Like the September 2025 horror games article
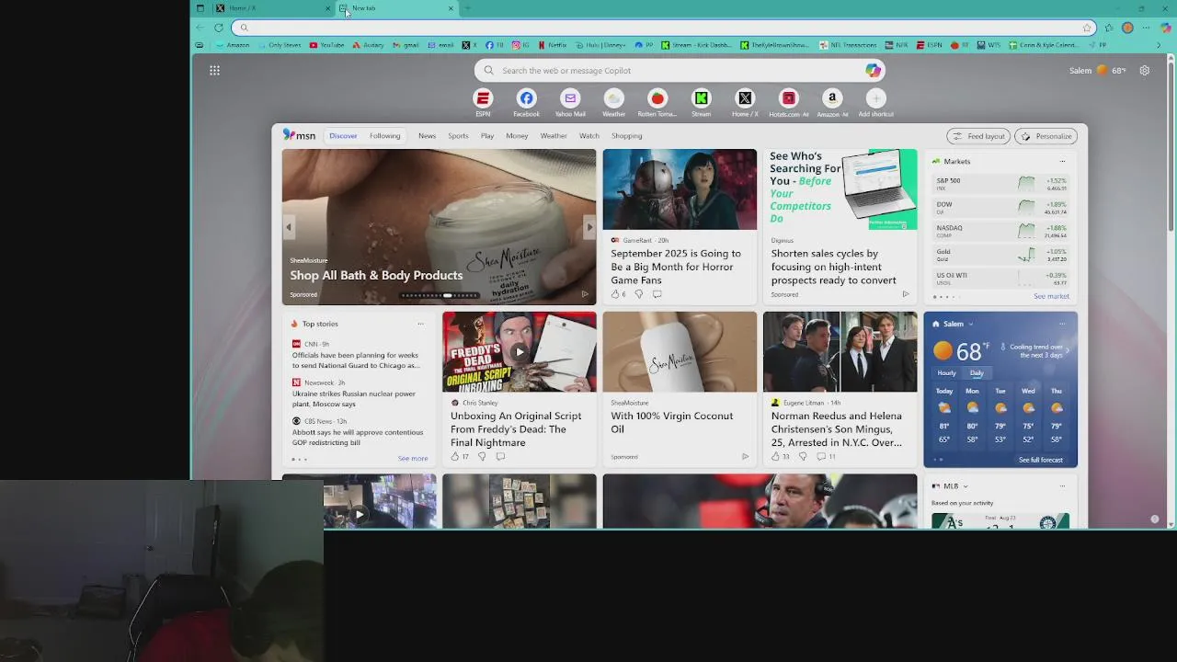The image size is (1177, 662). pyautogui.click(x=615, y=294)
